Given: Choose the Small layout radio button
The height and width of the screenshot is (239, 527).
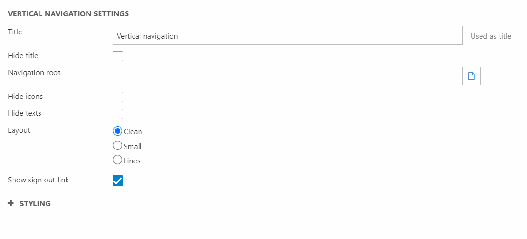Looking at the screenshot, I should point(118,146).
